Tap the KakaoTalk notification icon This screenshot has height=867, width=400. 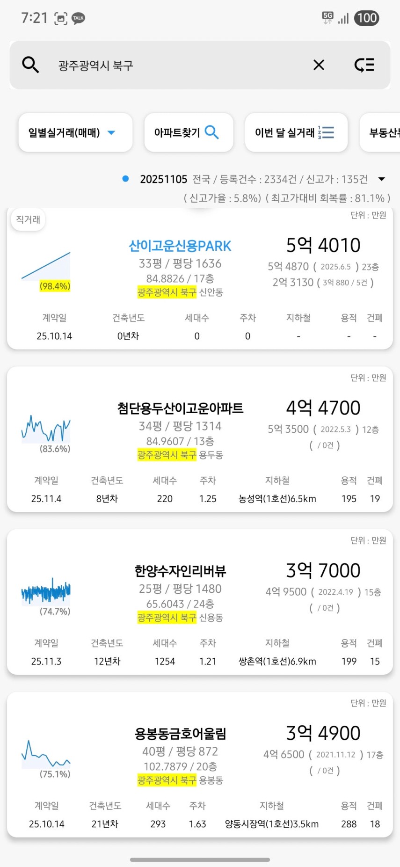78,19
